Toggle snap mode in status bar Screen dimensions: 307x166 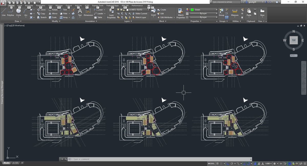click(x=217, y=163)
